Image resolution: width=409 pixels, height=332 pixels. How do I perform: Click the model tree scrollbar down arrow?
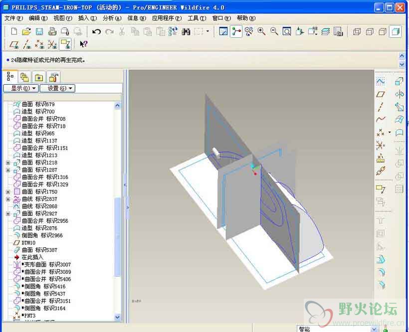point(117,317)
